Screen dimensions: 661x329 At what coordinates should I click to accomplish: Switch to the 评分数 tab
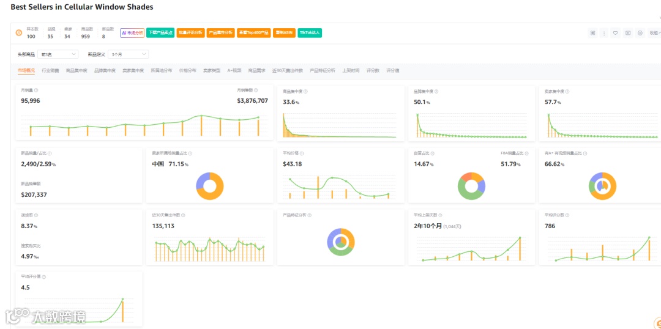(373, 70)
